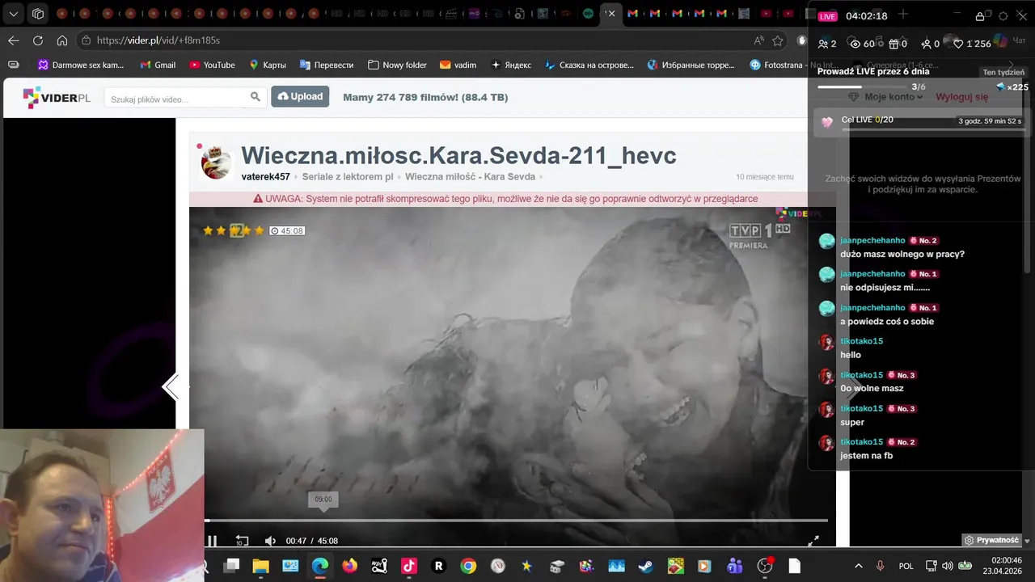Open Microsoft Teams taskbar icon

pyautogui.click(x=735, y=566)
